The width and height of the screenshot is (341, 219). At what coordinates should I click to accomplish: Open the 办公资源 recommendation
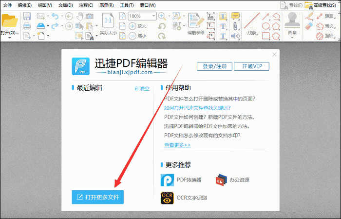(x=232, y=180)
